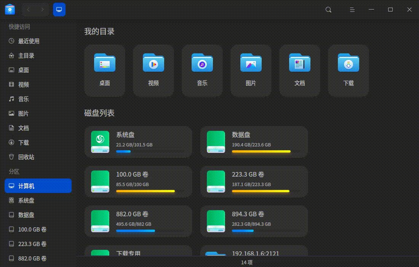The width and height of the screenshot is (419, 267).
Task: Click the 85.5 GB/100 GB text
Action: (132, 184)
